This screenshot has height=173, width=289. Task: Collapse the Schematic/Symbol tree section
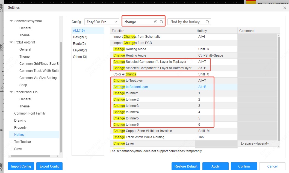pos(11,21)
